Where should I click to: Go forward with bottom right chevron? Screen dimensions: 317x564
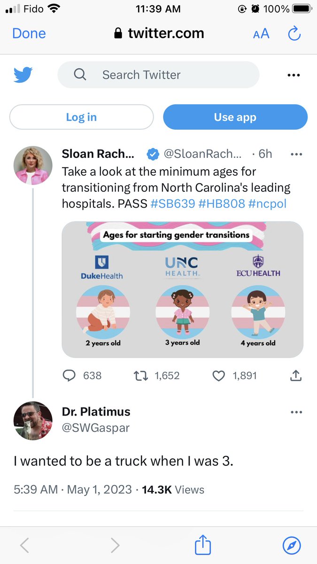pos(115,546)
